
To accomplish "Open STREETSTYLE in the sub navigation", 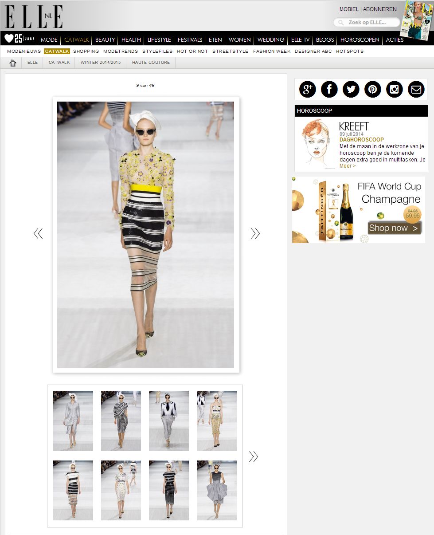I will pyautogui.click(x=230, y=51).
